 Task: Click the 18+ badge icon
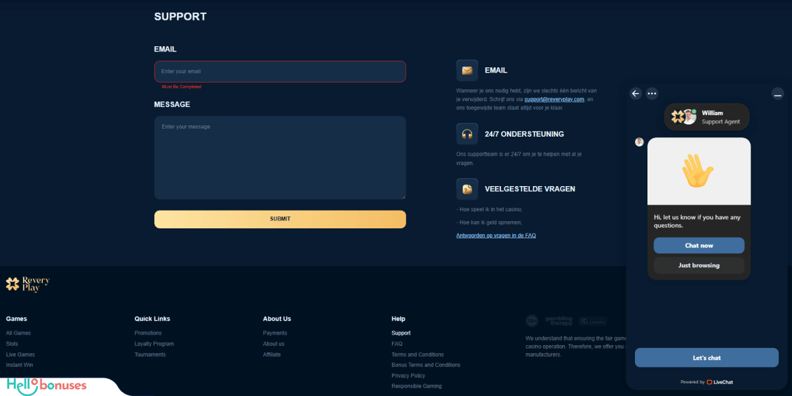[x=532, y=321]
